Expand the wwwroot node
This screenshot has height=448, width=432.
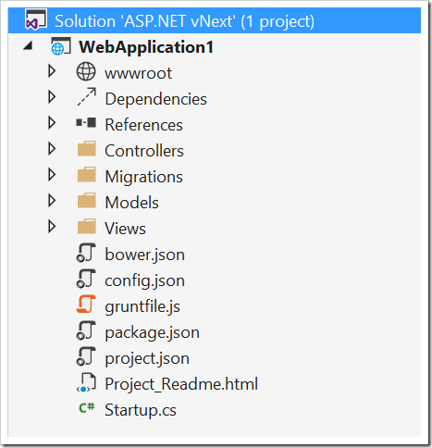52,71
